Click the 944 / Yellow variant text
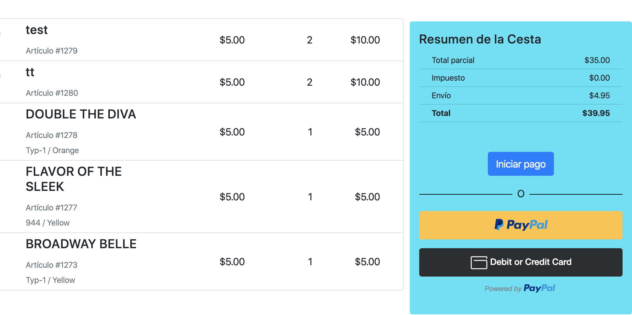Screen dimensions: 632x315 (48, 223)
